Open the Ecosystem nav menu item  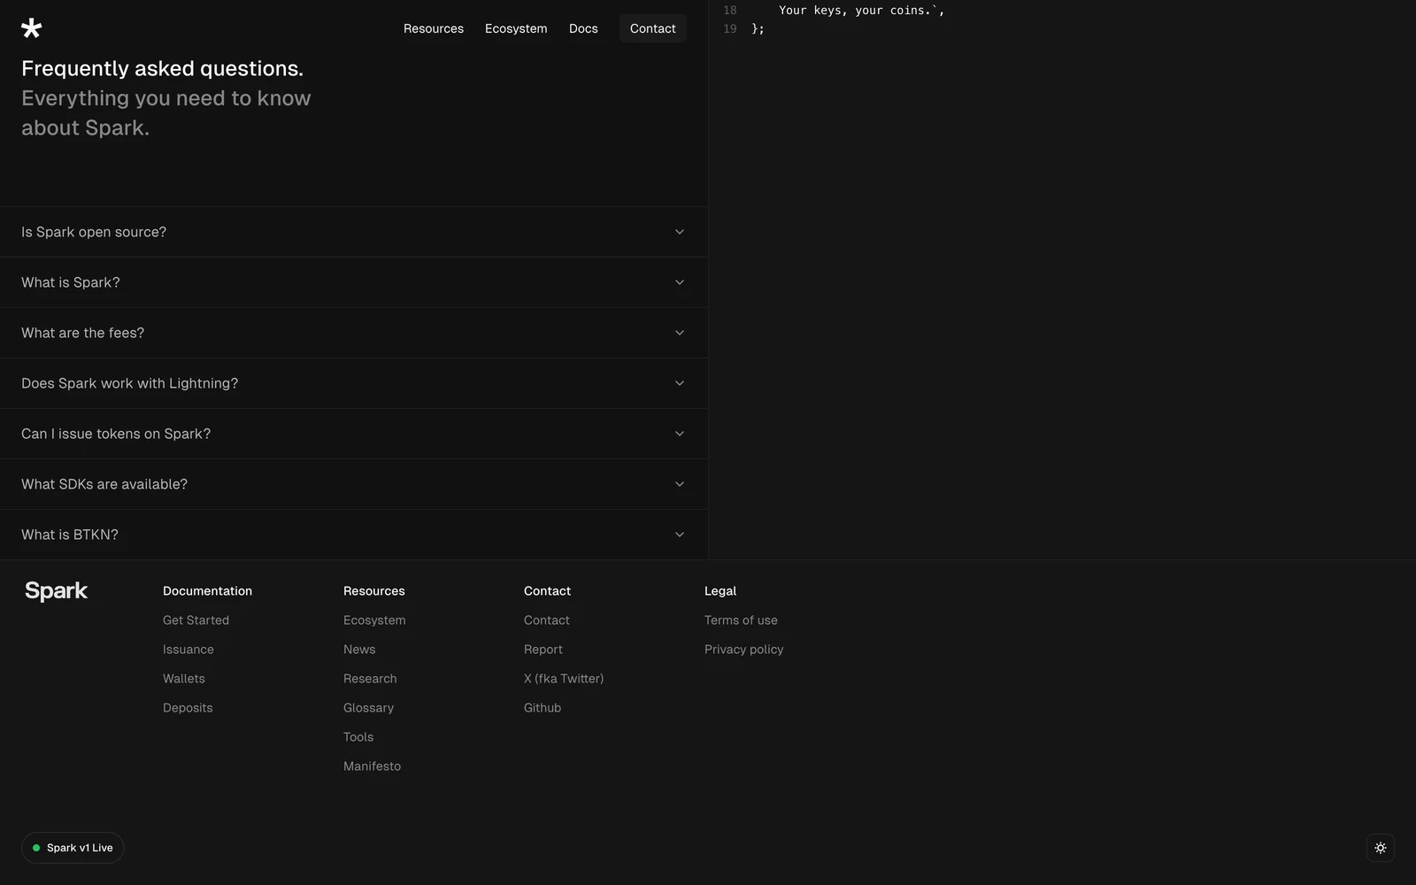[x=516, y=28]
